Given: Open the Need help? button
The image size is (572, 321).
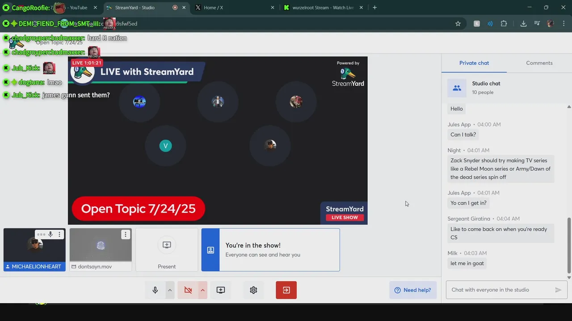Looking at the screenshot, I should click(x=413, y=290).
